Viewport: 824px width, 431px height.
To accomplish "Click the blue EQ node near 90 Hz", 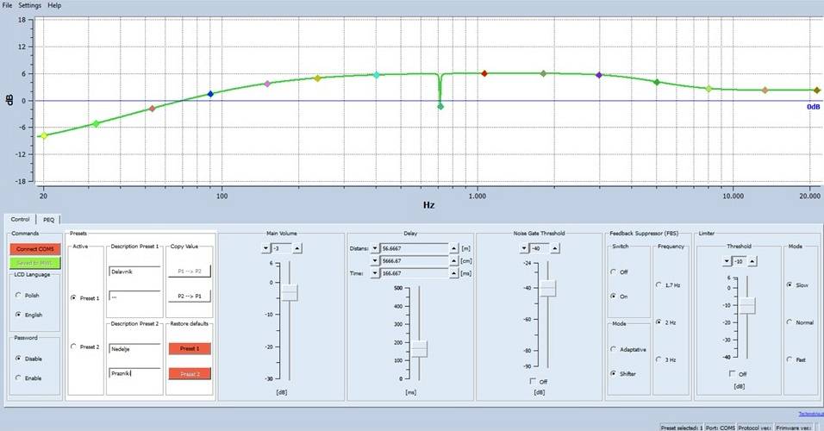I will [210, 94].
